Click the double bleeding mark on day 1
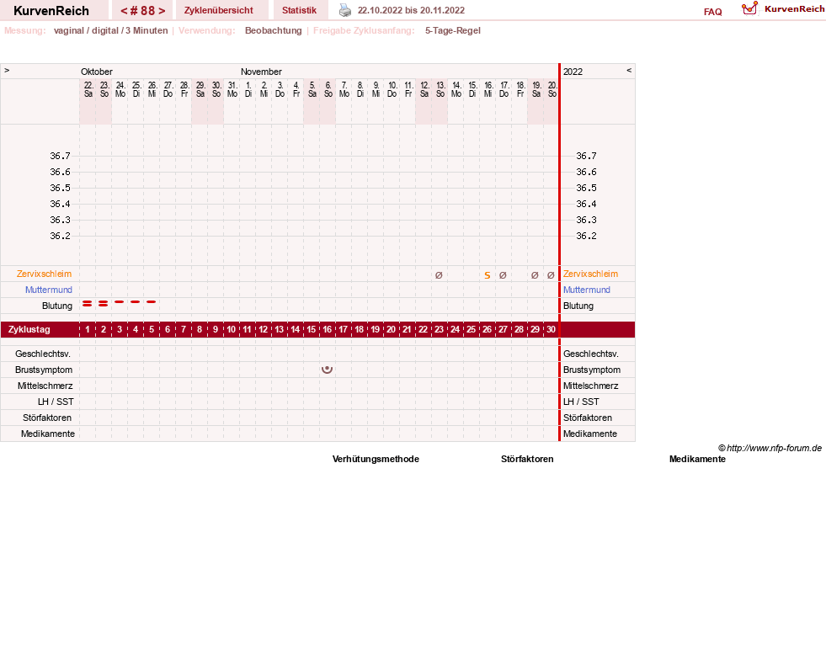The height and width of the screenshot is (660, 826). [x=88, y=303]
